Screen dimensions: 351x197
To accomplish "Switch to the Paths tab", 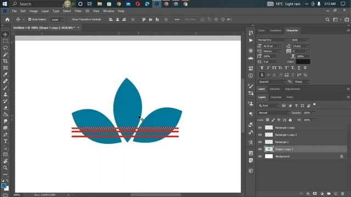I will click(290, 97).
